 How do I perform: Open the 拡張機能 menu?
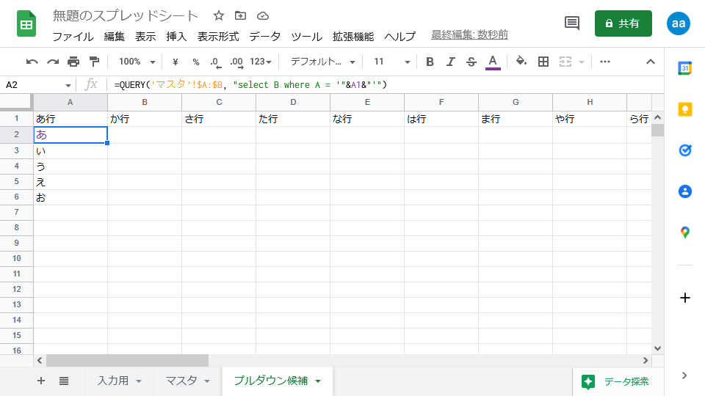tap(353, 37)
